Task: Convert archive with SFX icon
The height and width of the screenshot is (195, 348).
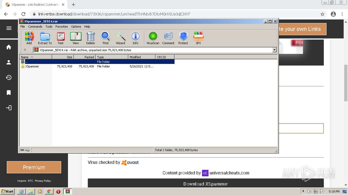Action: pos(198,38)
